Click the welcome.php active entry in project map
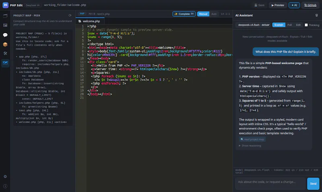Image resolution: width=322 pixels, height=192 pixels. (41, 122)
